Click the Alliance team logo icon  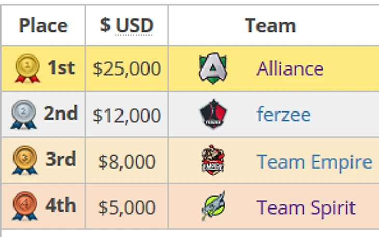pos(213,69)
